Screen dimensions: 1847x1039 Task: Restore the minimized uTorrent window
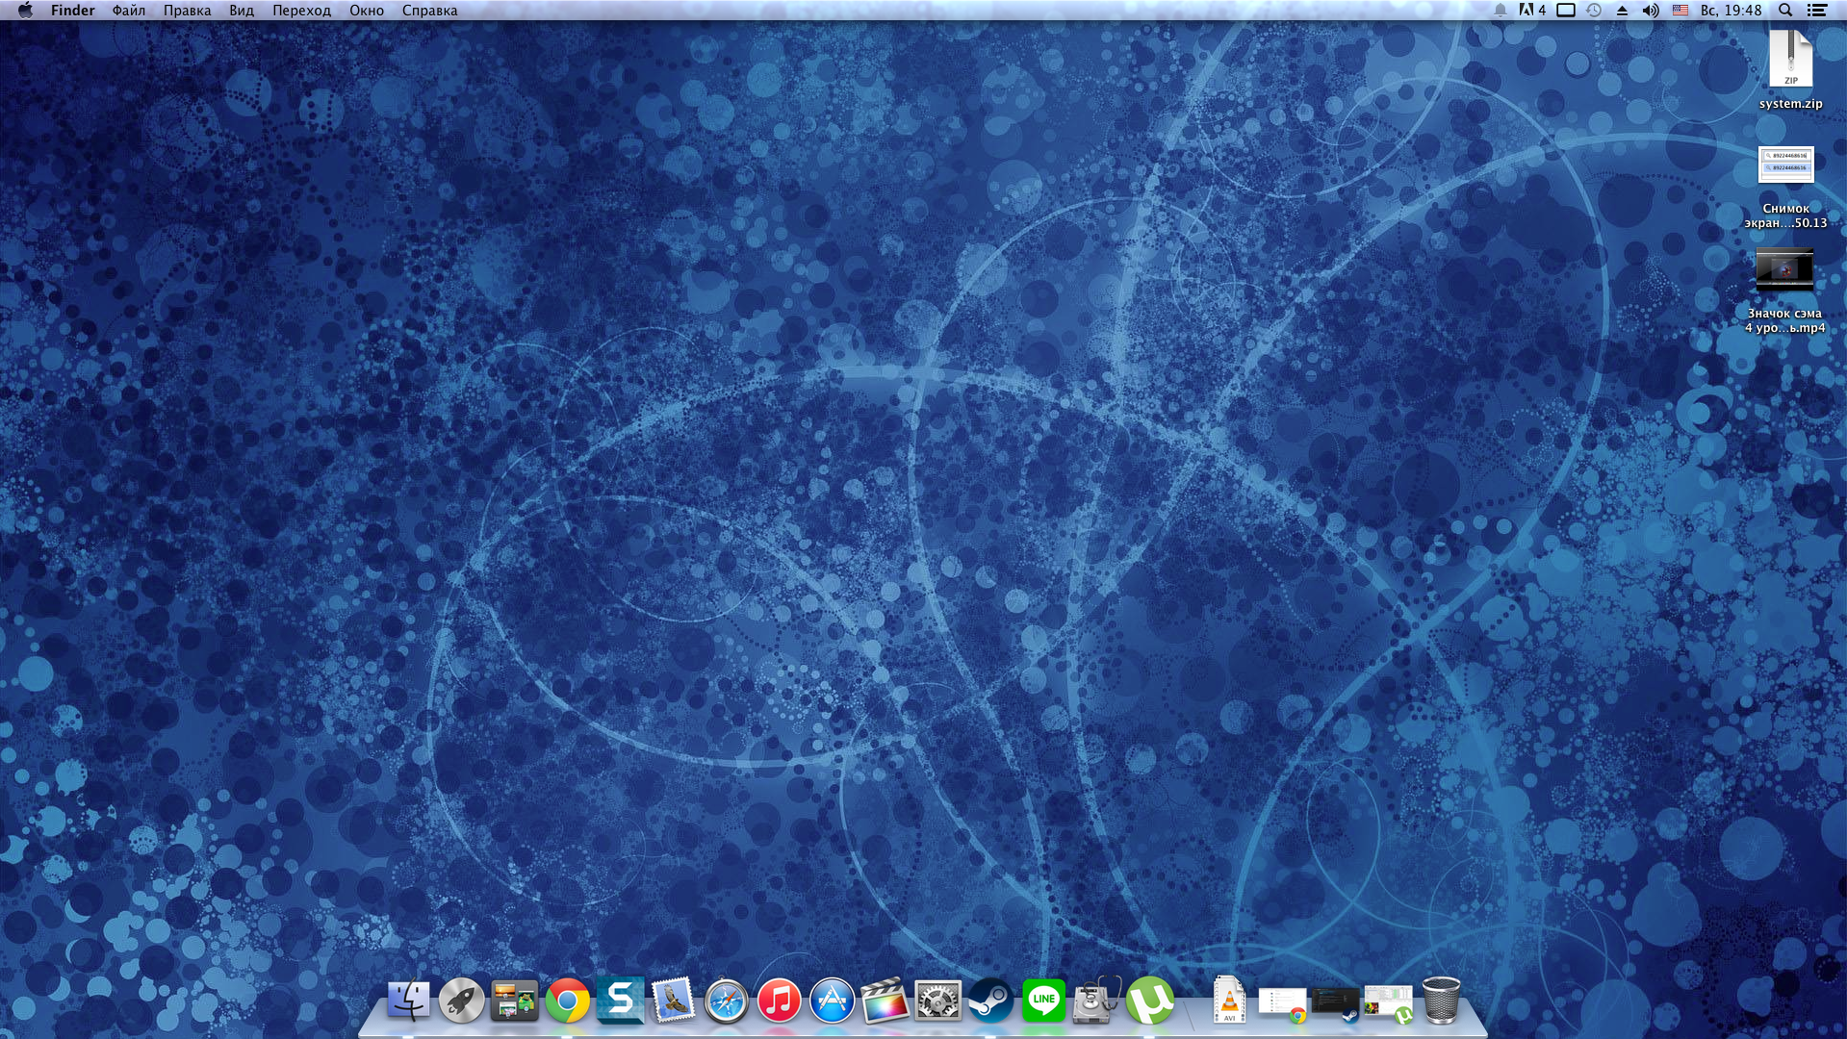pos(1388,1004)
